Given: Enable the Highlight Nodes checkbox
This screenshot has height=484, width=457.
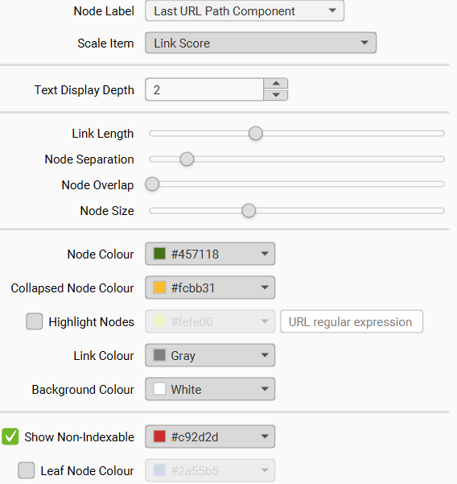Looking at the screenshot, I should pyautogui.click(x=35, y=321).
